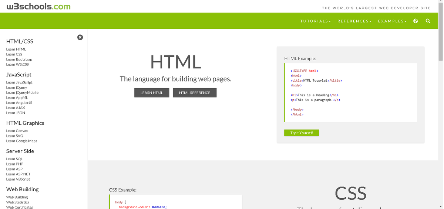Expand the Tutorials dropdown menu
The width and height of the screenshot is (444, 209).
coord(316,21)
